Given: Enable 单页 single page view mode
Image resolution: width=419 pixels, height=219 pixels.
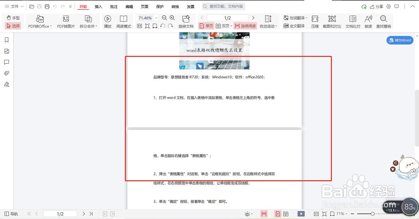Looking at the screenshot, I should click(206, 26).
